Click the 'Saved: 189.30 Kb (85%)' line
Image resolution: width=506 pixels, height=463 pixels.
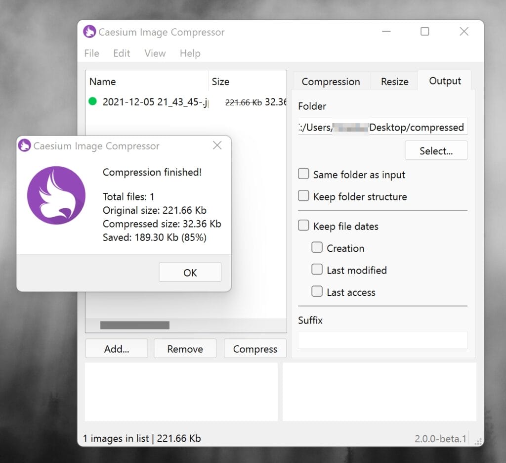click(x=155, y=237)
